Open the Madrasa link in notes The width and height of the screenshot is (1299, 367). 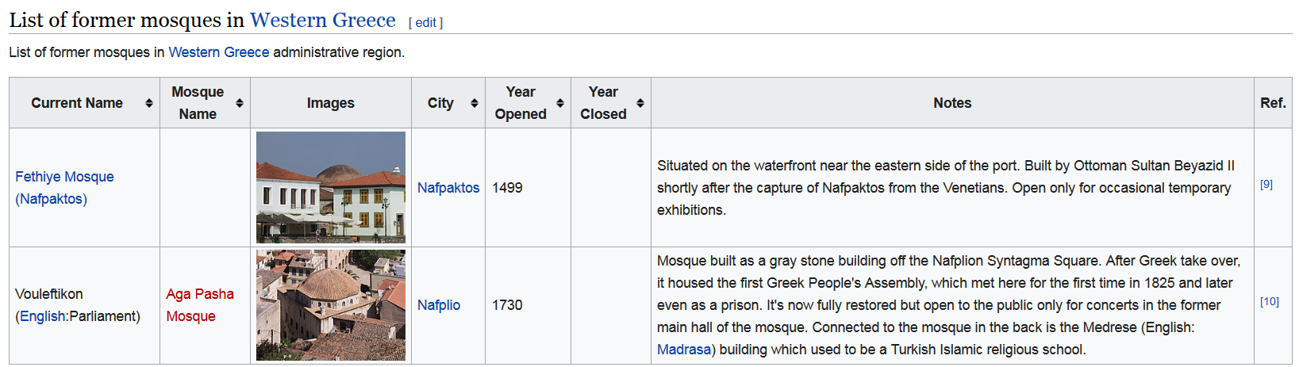[x=684, y=350]
